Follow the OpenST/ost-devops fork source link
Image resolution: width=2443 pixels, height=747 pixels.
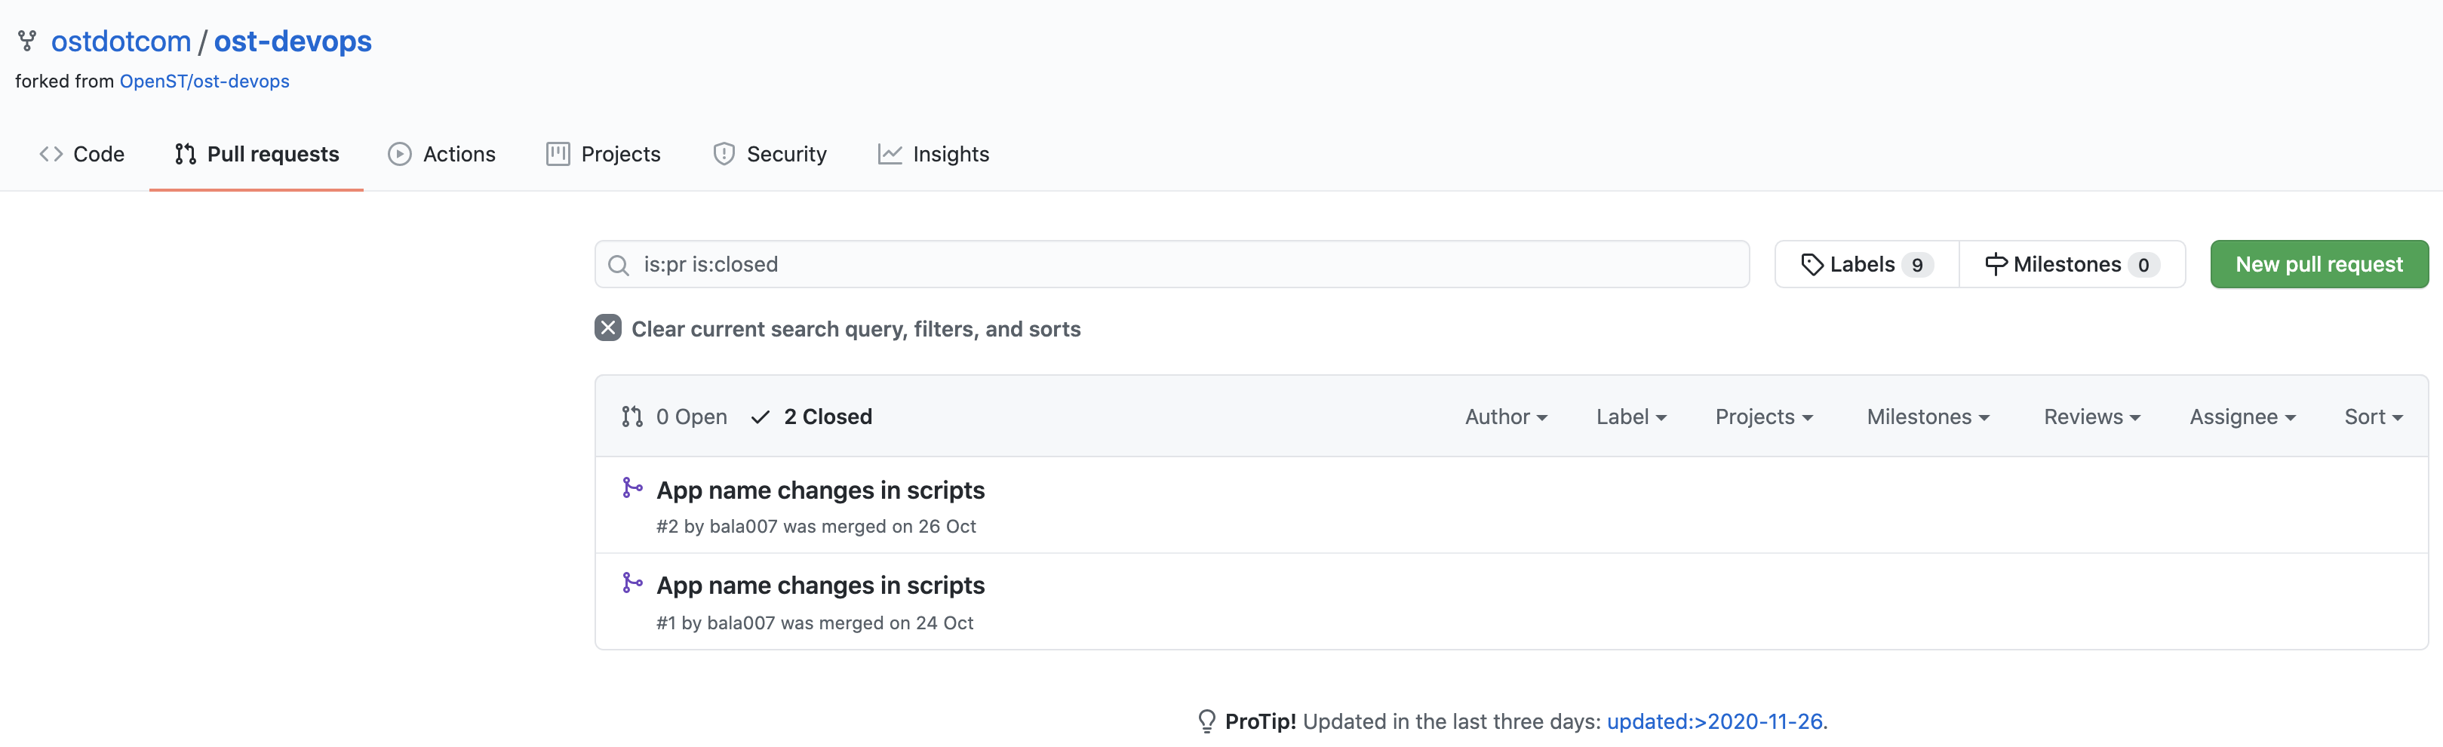[x=204, y=81]
